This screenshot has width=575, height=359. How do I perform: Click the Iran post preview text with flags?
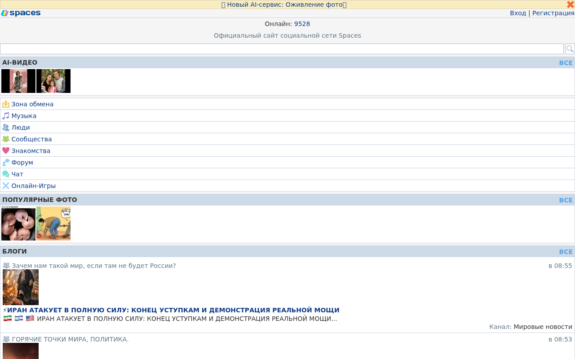click(170, 319)
